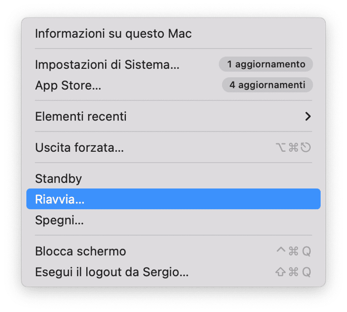
Task: Click the Command symbol on Blocca schermo row
Action: coord(293,251)
